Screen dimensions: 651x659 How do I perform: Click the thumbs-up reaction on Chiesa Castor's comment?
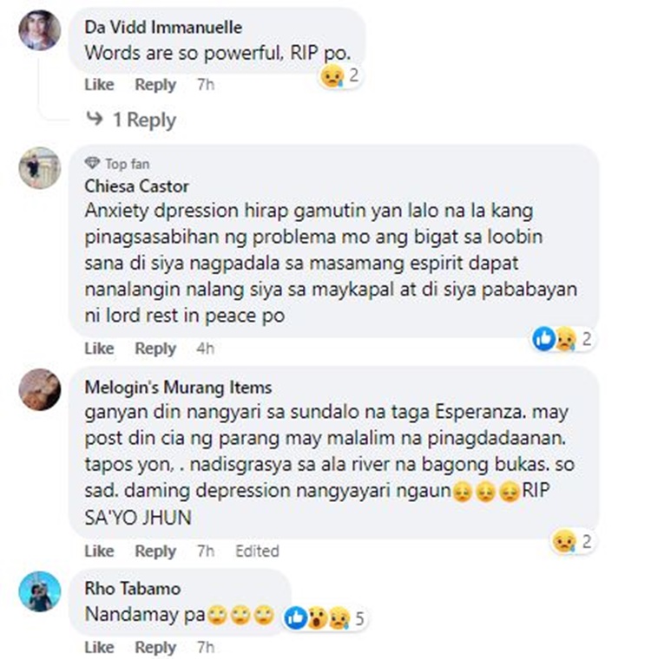(543, 339)
